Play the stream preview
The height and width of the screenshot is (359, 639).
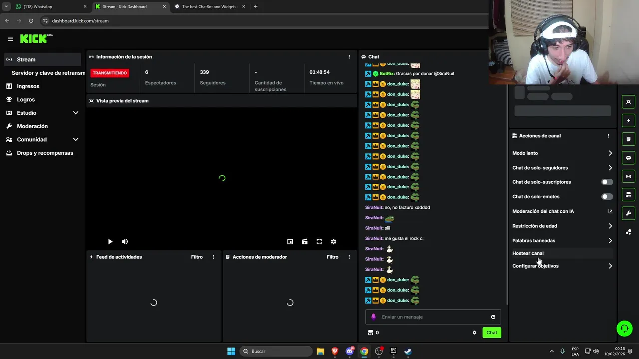110,242
